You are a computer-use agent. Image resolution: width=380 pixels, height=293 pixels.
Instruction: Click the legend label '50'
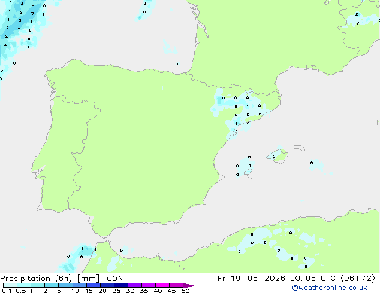pyautogui.click(x=185, y=291)
